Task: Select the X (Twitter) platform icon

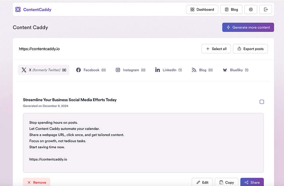Action: point(24,70)
